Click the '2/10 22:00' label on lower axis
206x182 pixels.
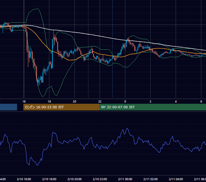tap(100, 179)
